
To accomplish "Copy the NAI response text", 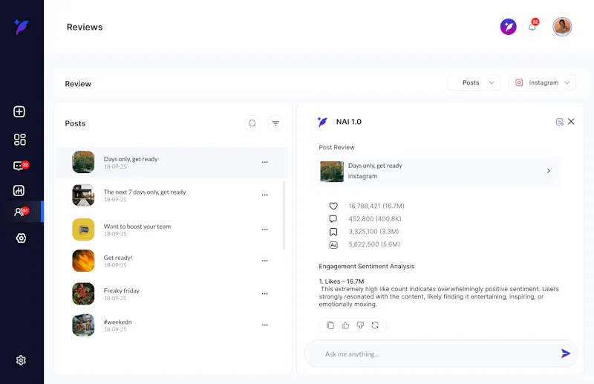I will tap(330, 325).
